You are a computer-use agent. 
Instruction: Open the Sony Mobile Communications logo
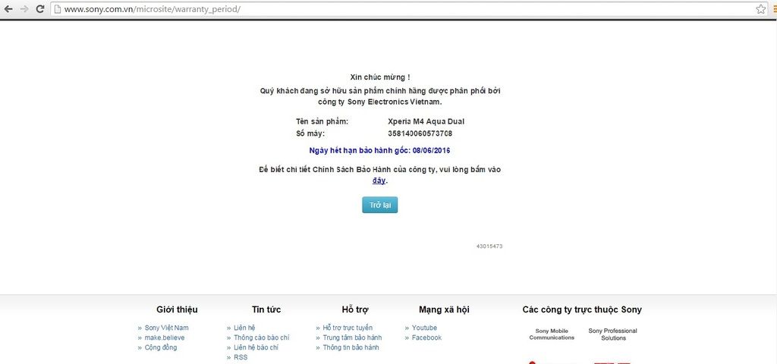click(552, 334)
